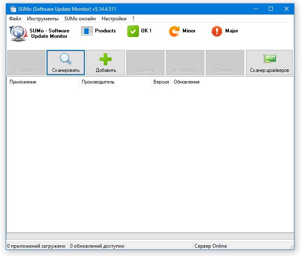
Task: Click 'Сервер Online' status text
Action: [211, 246]
